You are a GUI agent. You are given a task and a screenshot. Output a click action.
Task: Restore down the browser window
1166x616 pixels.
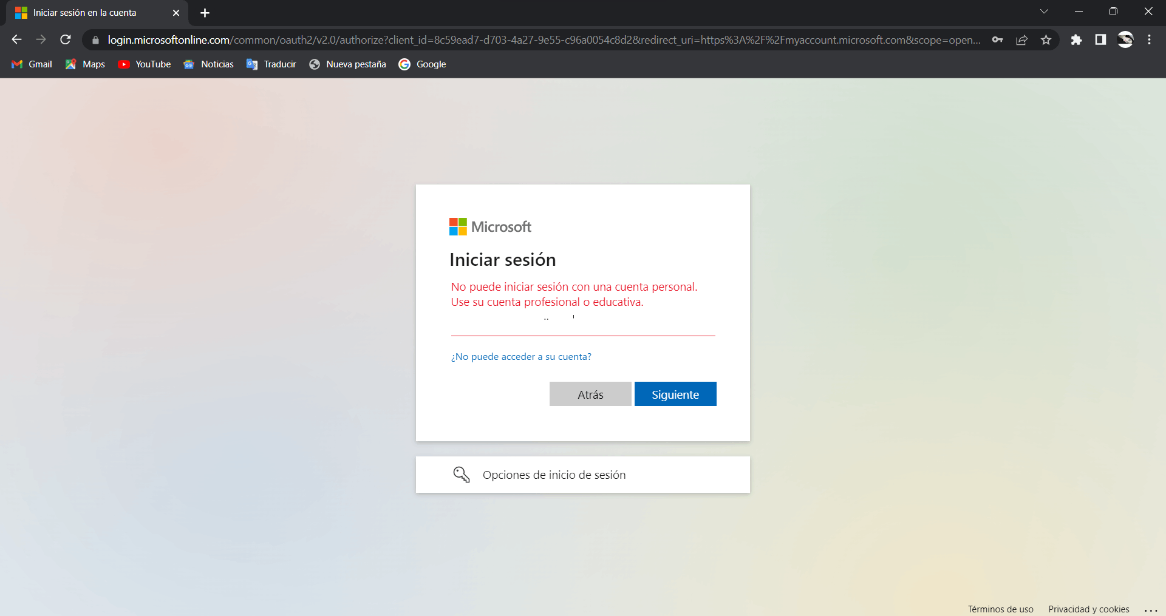(1113, 12)
